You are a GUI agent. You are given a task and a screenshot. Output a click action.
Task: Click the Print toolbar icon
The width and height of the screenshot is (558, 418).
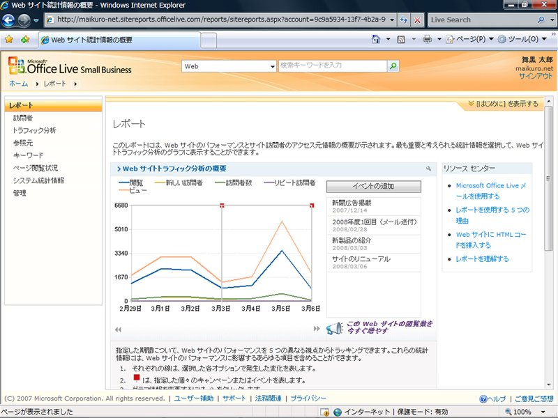click(427, 39)
